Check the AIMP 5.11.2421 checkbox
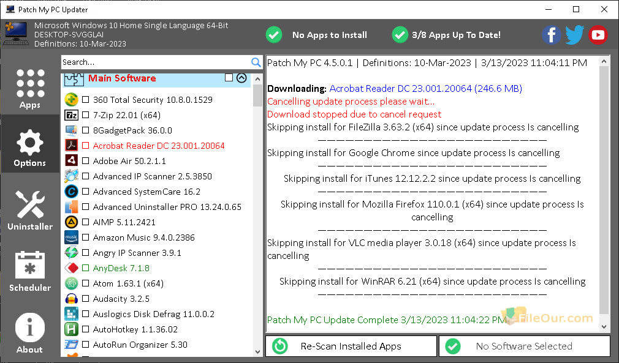619x363 pixels. pos(85,222)
